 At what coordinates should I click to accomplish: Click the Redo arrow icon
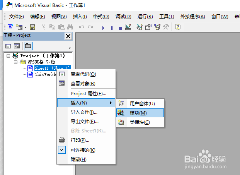90,27
